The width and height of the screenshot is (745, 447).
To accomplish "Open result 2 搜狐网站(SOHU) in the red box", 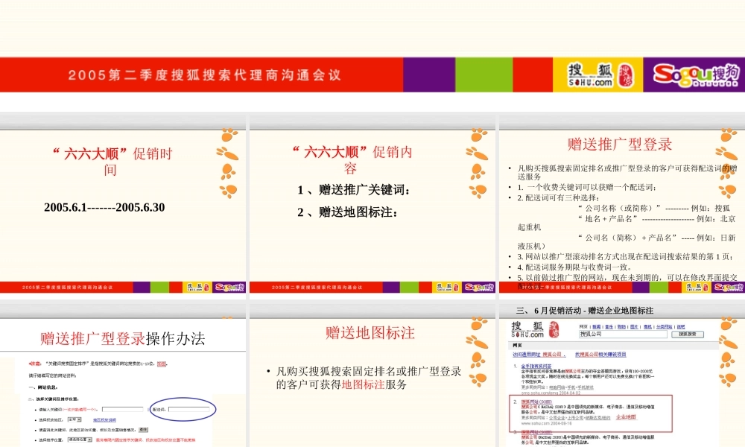I will coord(536,402).
